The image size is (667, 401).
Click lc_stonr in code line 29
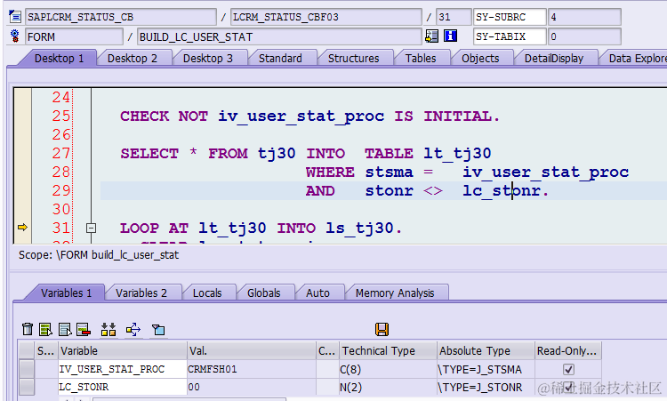coord(502,190)
